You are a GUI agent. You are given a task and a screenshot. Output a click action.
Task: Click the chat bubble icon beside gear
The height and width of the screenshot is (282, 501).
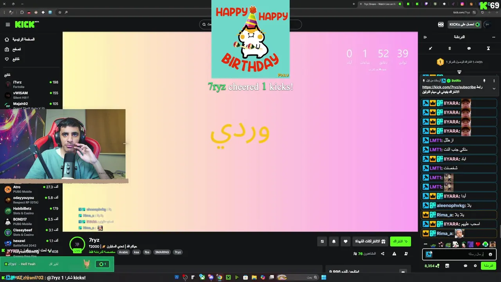[x=465, y=266]
